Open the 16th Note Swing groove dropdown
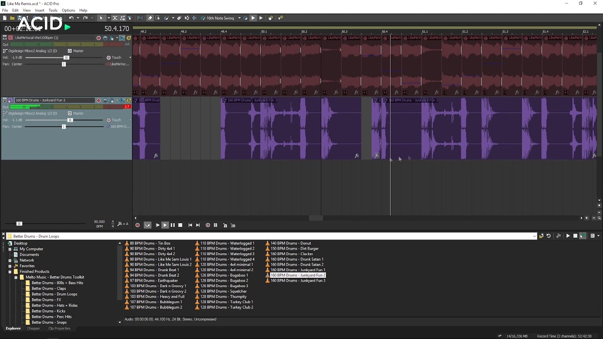 point(239,18)
